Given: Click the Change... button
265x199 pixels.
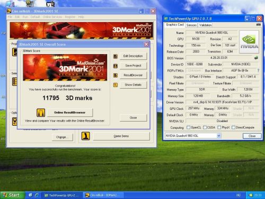Looking at the screenshot, I should pyautogui.click(x=63, y=137).
